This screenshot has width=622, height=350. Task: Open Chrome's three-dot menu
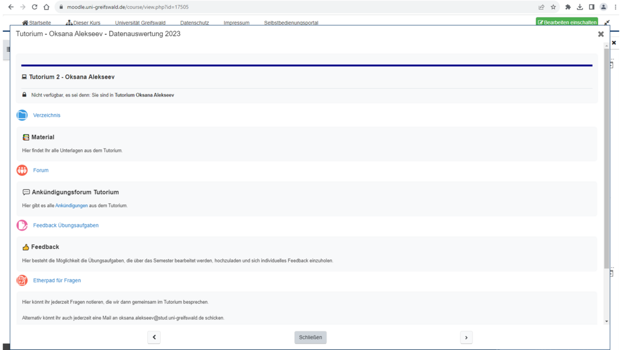click(x=615, y=7)
